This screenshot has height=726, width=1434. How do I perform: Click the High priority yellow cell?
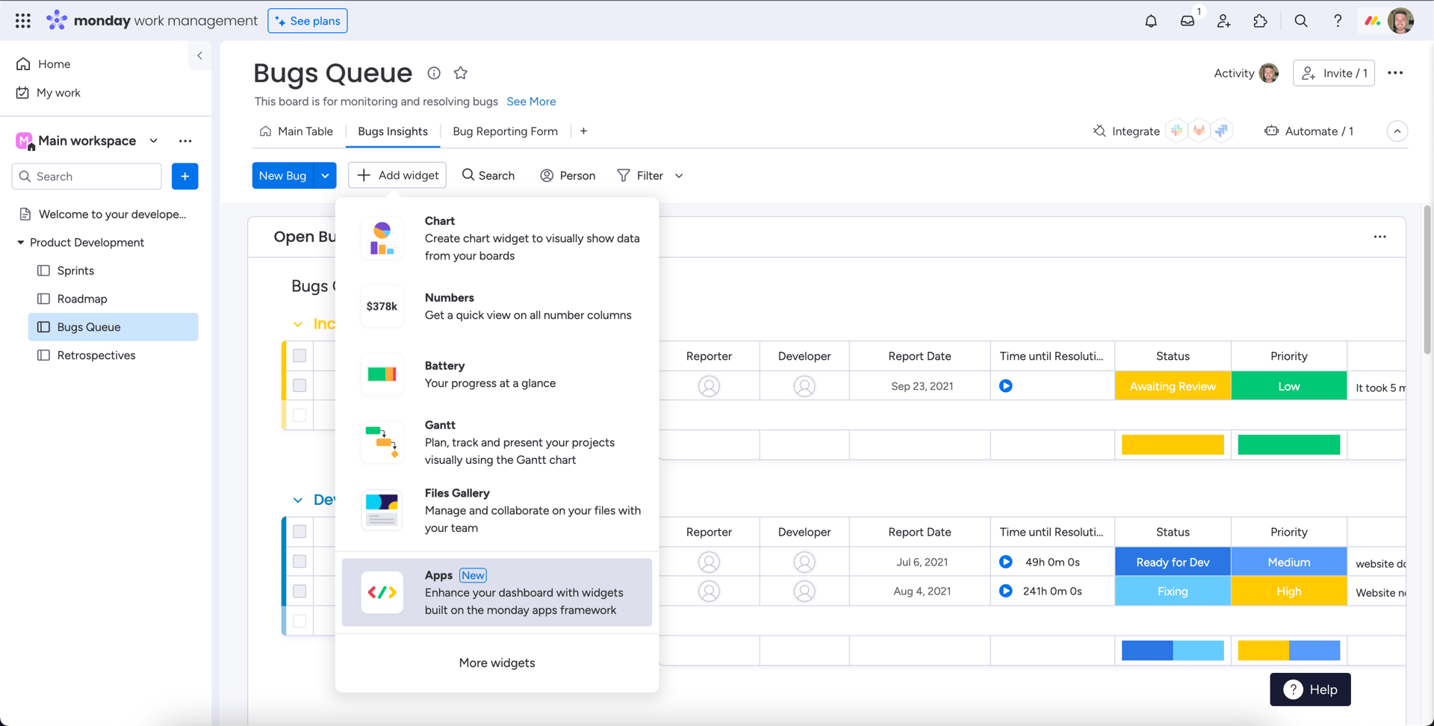(1288, 591)
